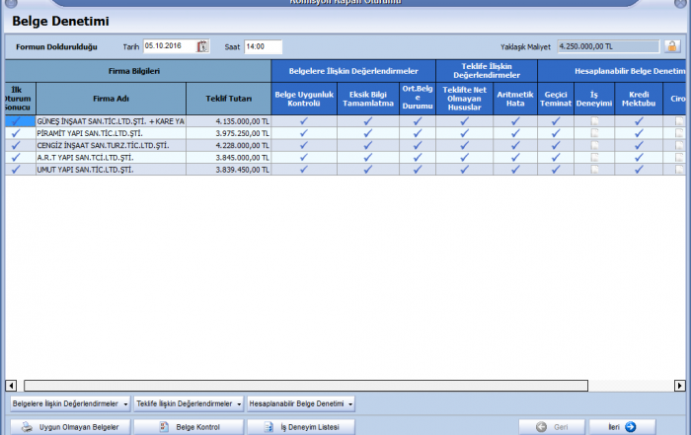Click the lock icon beside Yaklaşık Maliyet

(x=671, y=46)
